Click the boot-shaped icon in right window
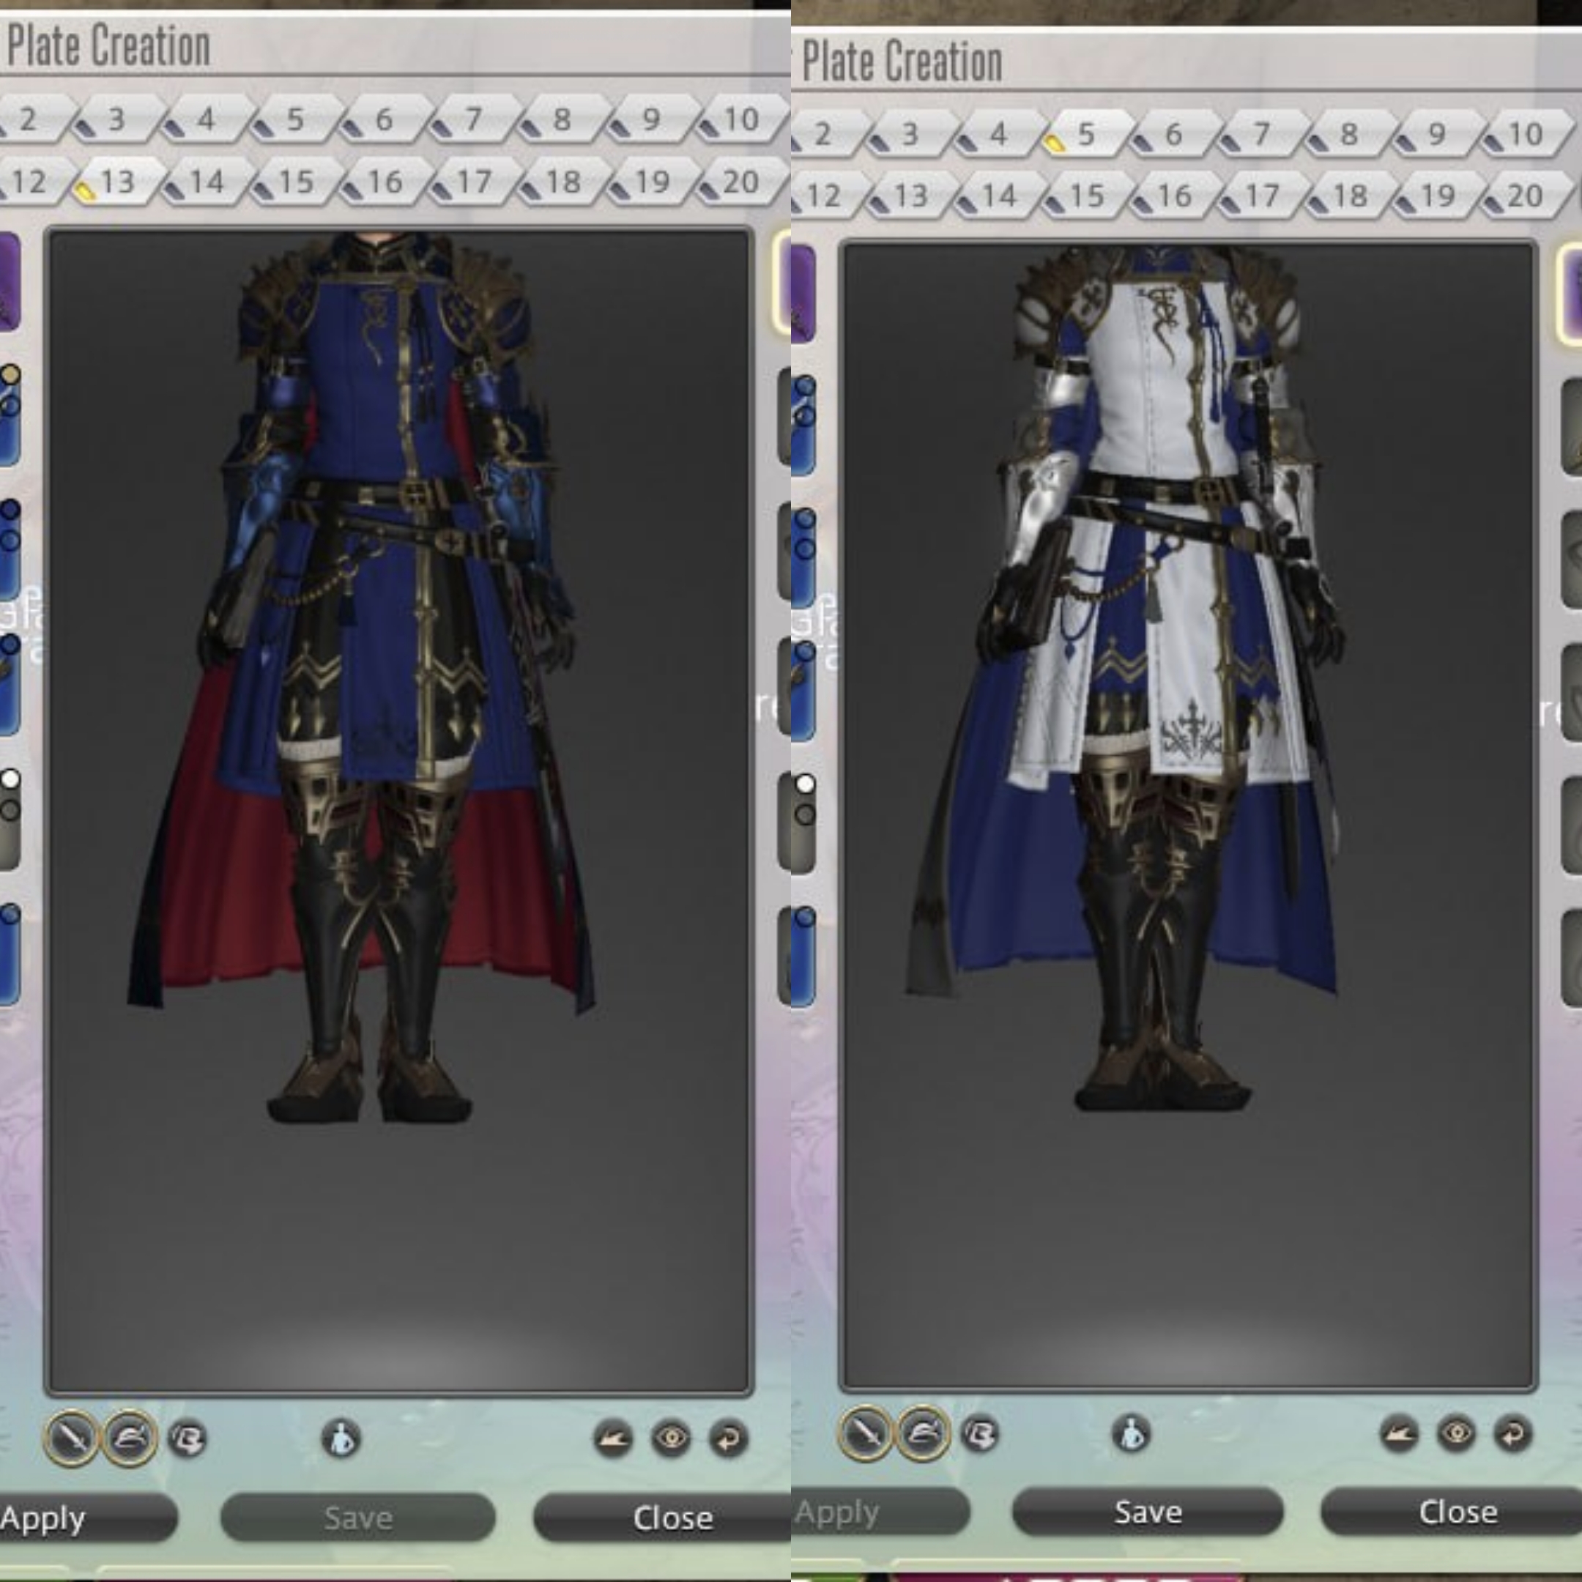Screen dimensions: 1582x1582 (1399, 1433)
